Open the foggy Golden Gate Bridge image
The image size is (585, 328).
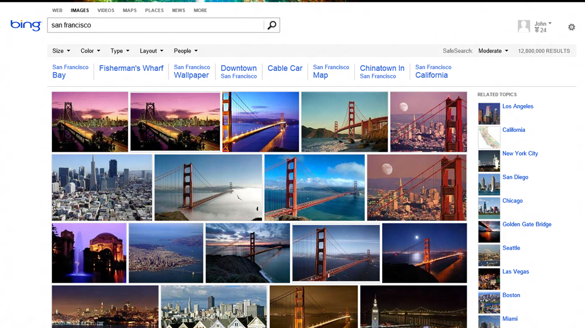click(208, 187)
